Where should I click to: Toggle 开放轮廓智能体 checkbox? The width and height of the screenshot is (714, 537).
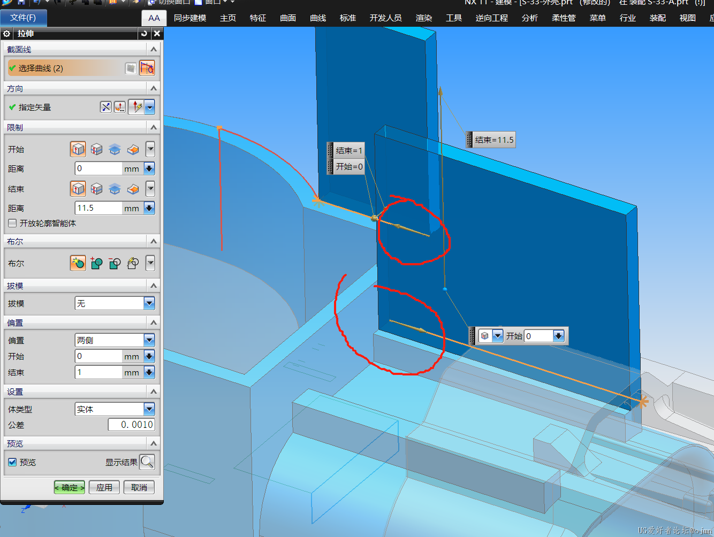pos(12,223)
